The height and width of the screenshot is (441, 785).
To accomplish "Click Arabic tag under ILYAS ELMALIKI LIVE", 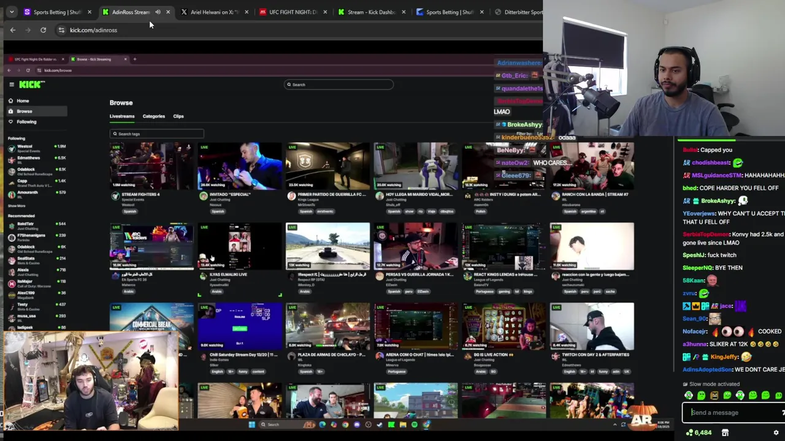I will pyautogui.click(x=217, y=292).
